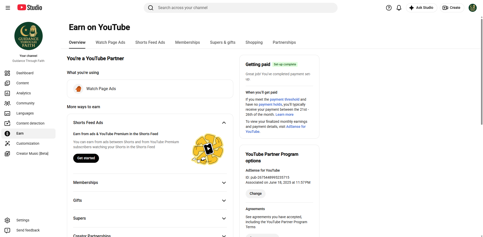Open the help question mark icon
The width and height of the screenshot is (483, 237).
pos(389,8)
